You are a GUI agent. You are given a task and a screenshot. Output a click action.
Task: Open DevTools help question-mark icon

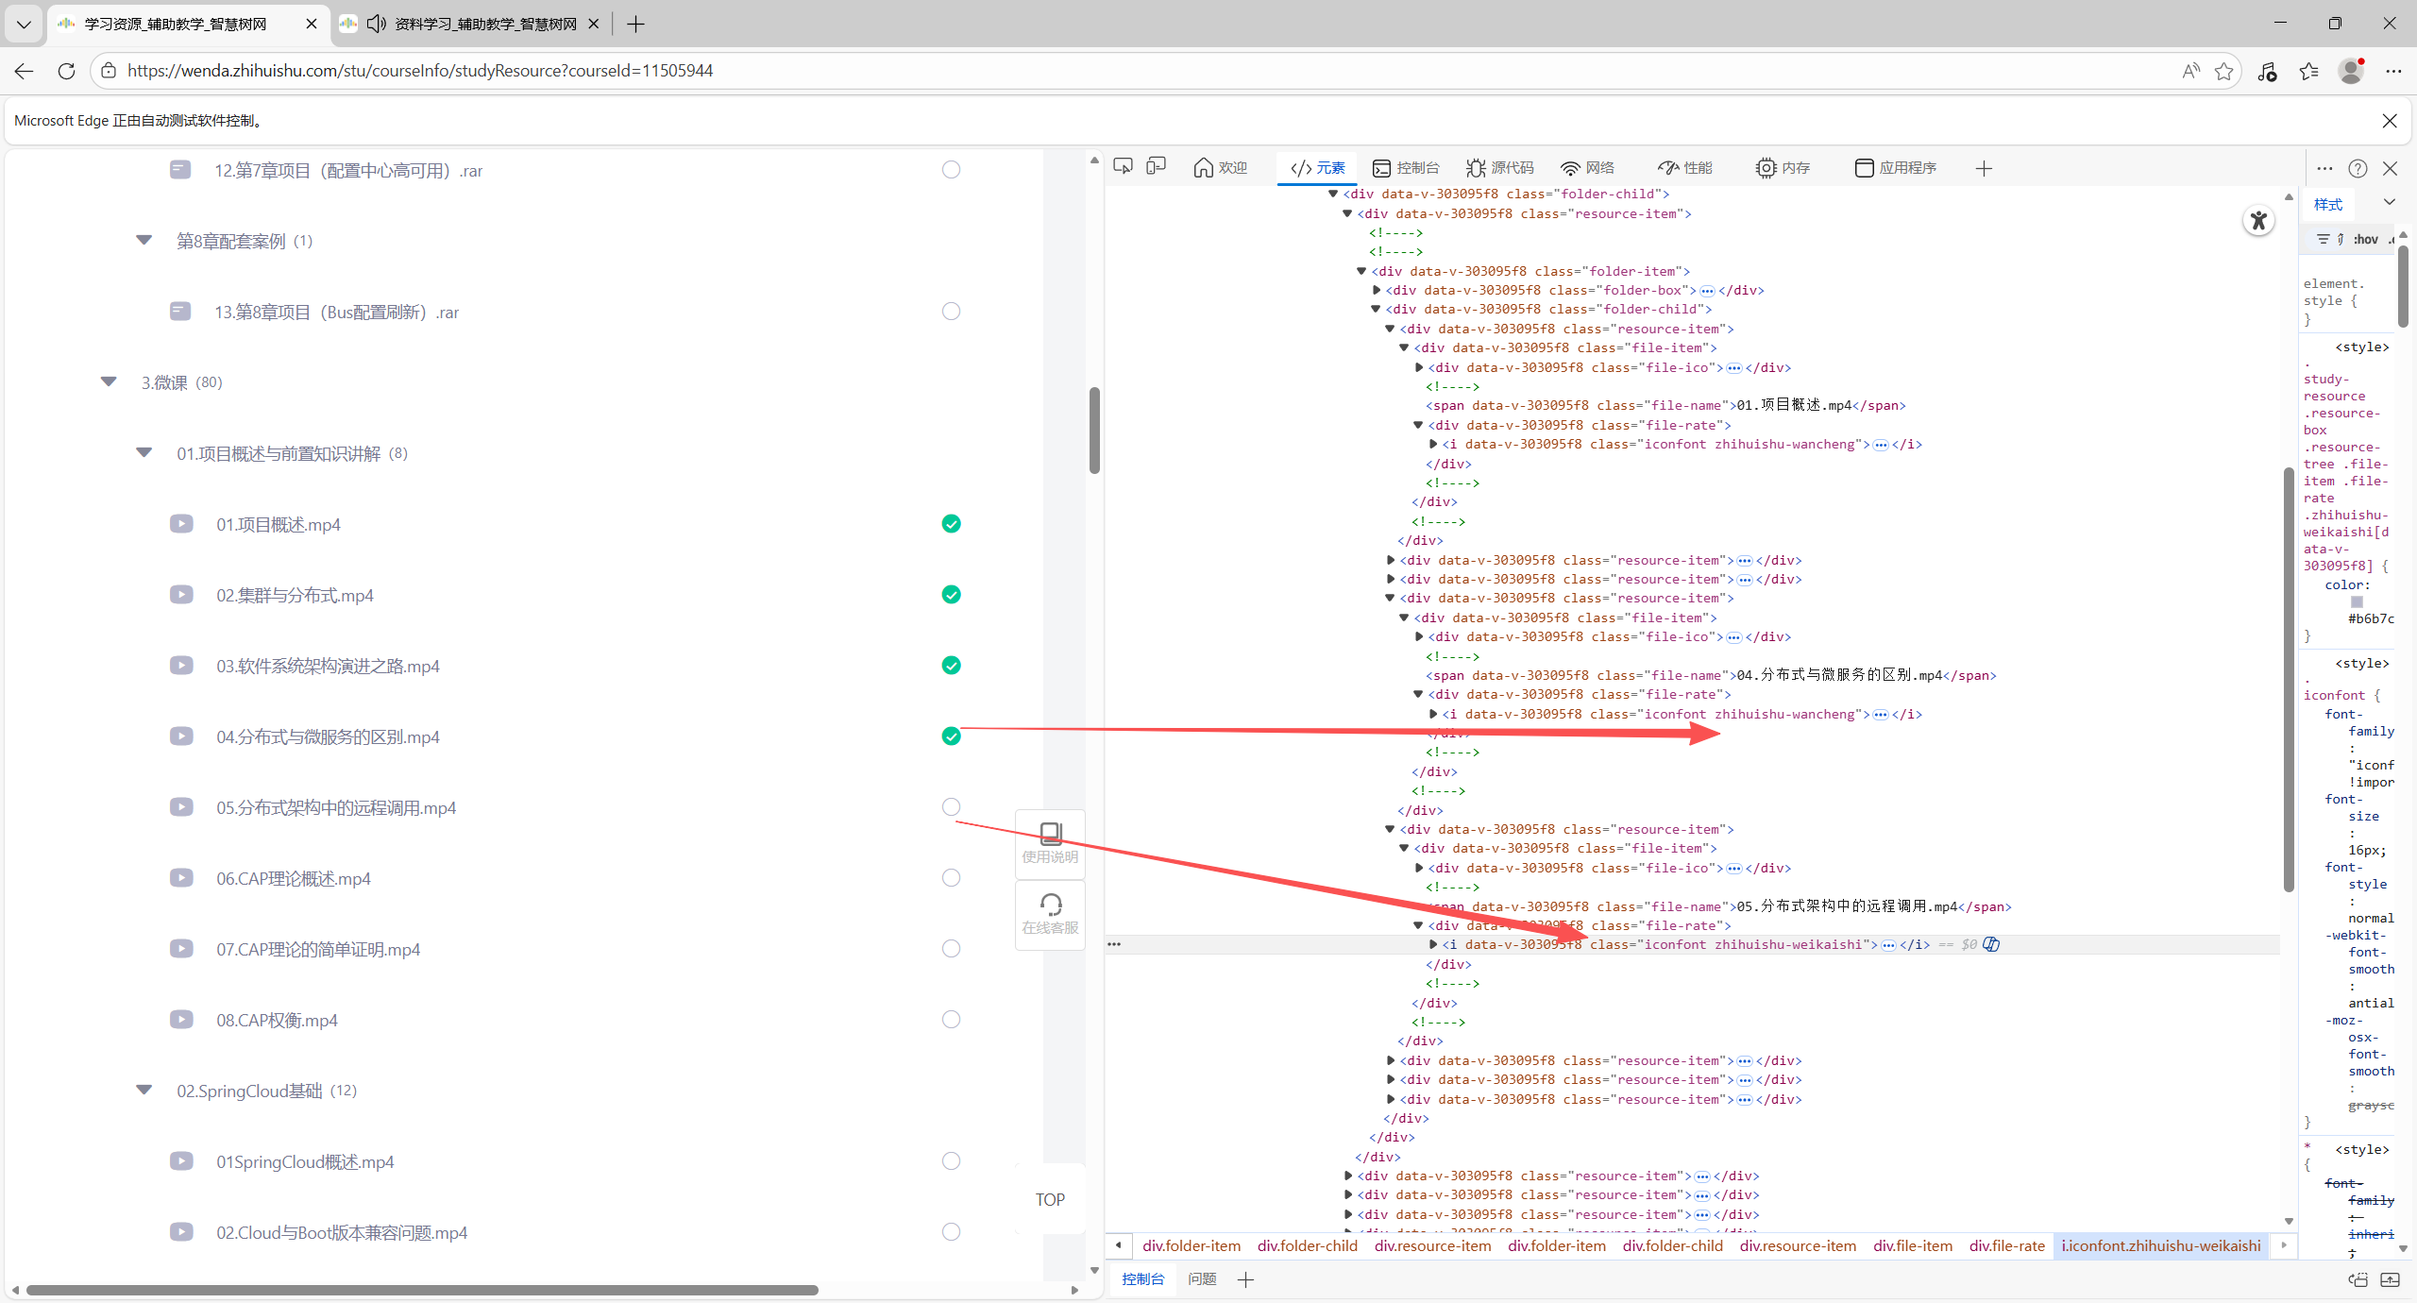click(2358, 168)
